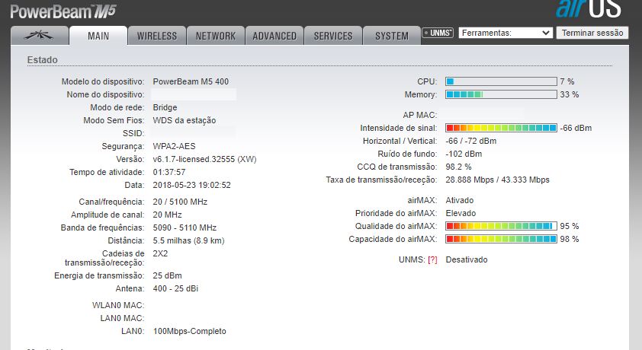The width and height of the screenshot is (642, 350).
Task: Click the UNMS badge icon
Action: point(438,33)
